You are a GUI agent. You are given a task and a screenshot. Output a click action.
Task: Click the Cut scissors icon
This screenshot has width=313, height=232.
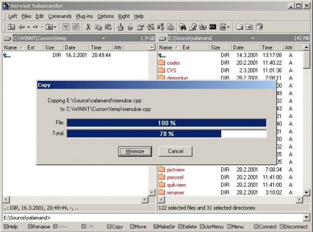tap(88, 27)
